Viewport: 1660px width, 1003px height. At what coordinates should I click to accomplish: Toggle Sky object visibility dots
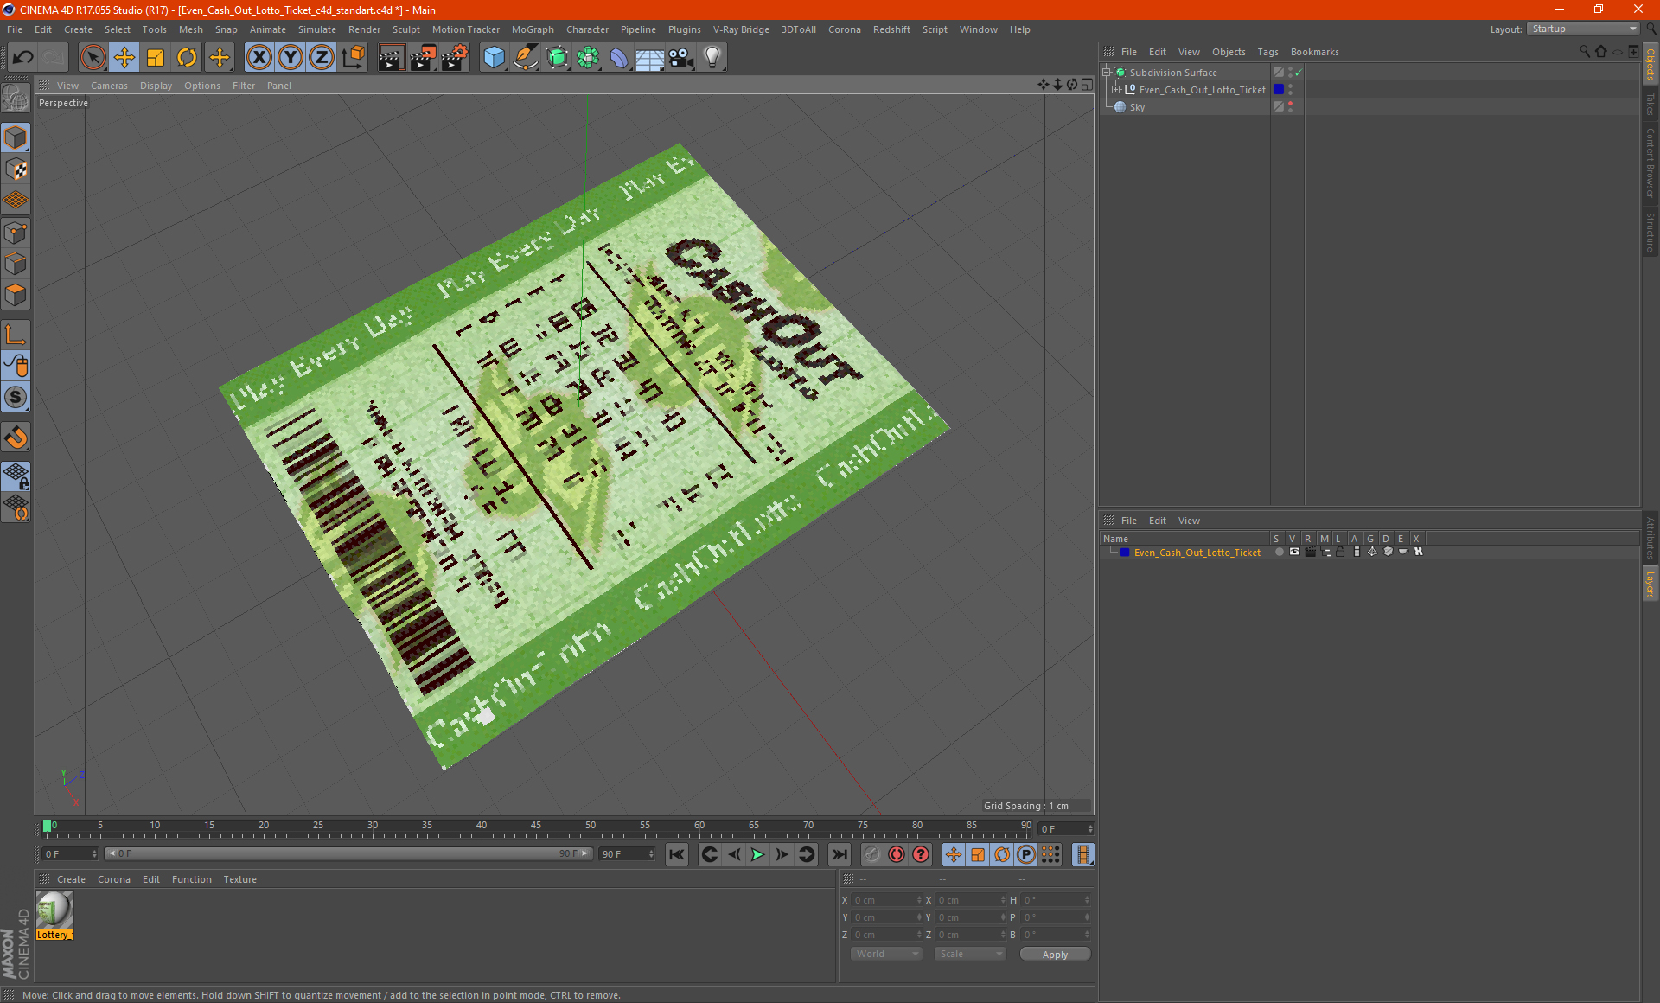click(1291, 106)
